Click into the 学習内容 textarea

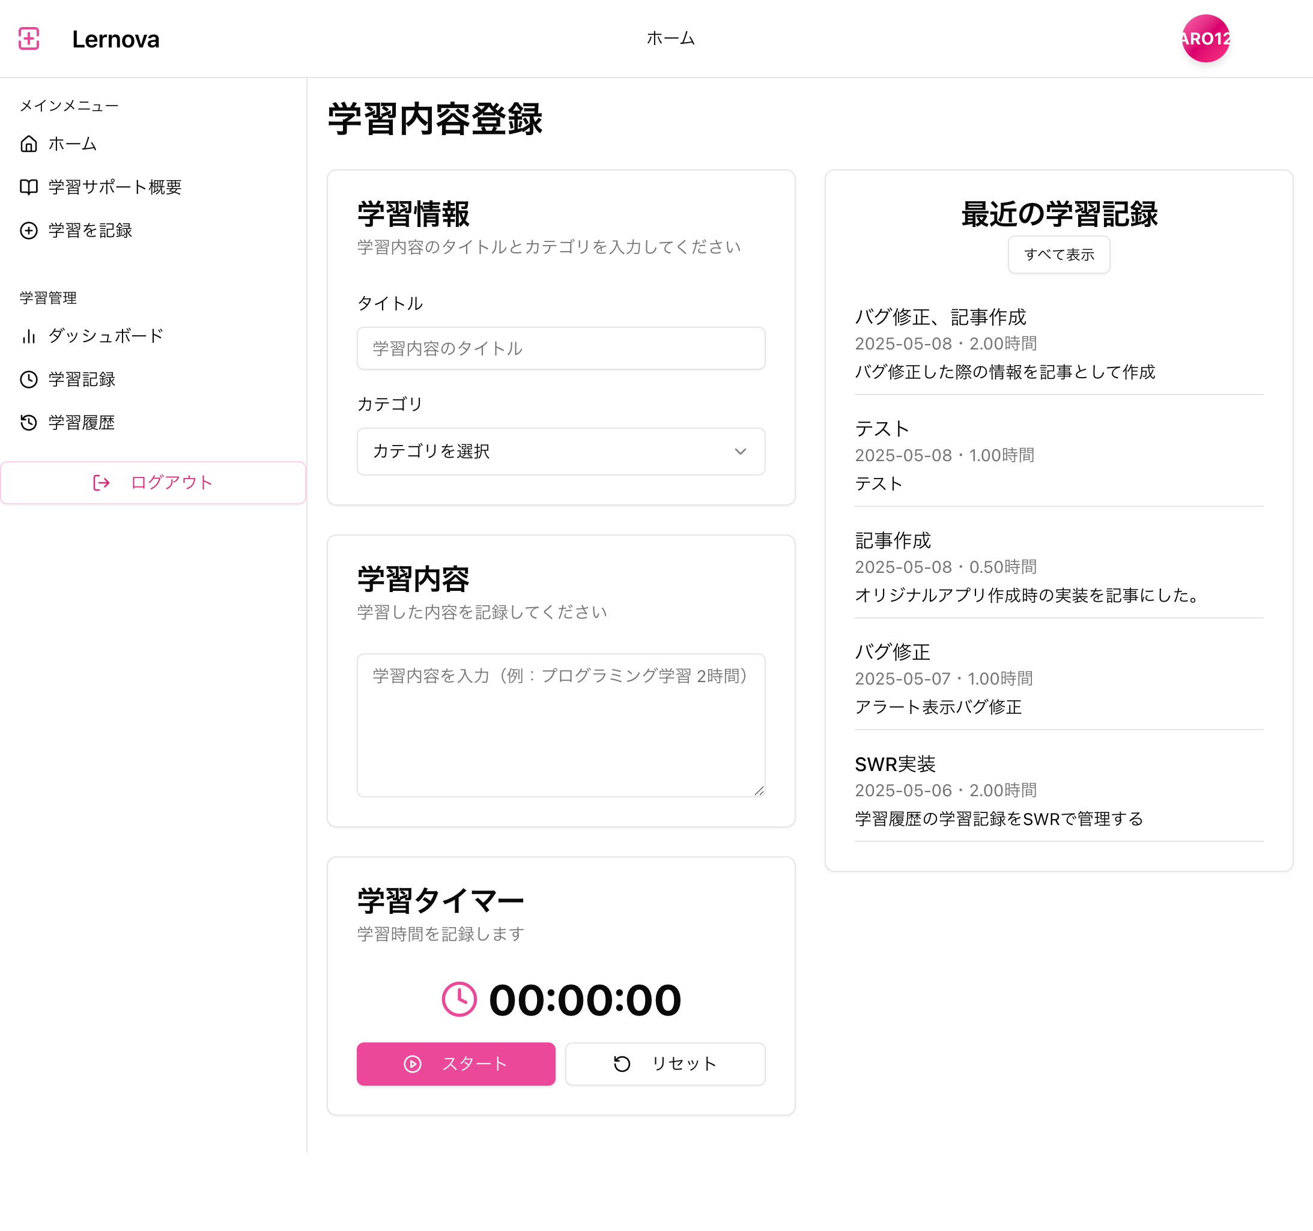(x=560, y=724)
